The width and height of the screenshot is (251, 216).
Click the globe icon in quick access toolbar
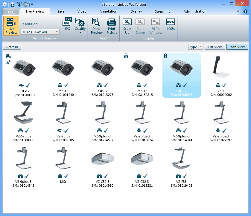pyautogui.click(x=26, y=4)
